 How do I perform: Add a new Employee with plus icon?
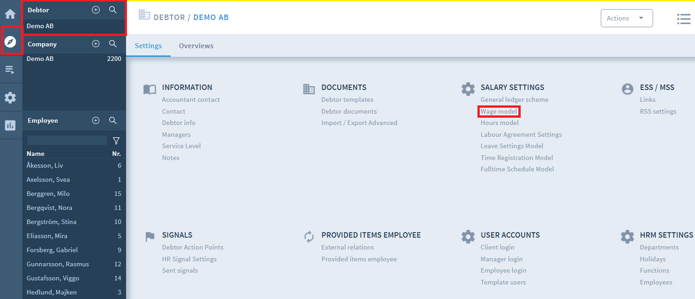point(96,120)
